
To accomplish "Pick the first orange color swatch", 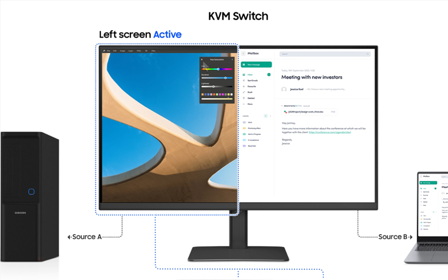I will tap(203, 94).
